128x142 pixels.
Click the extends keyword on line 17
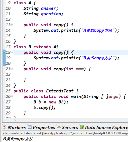point(42,47)
